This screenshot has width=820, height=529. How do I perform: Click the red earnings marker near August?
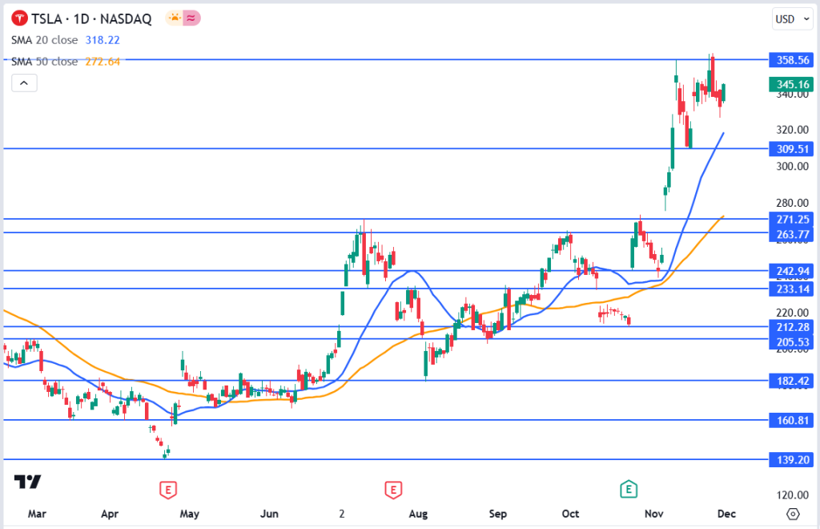pyautogui.click(x=392, y=489)
